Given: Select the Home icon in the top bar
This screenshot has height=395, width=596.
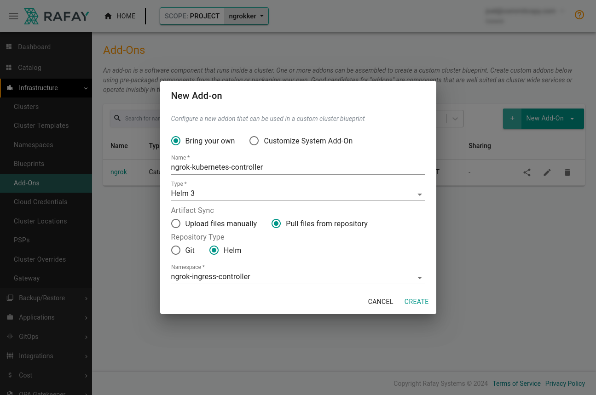Looking at the screenshot, I should [x=108, y=16].
